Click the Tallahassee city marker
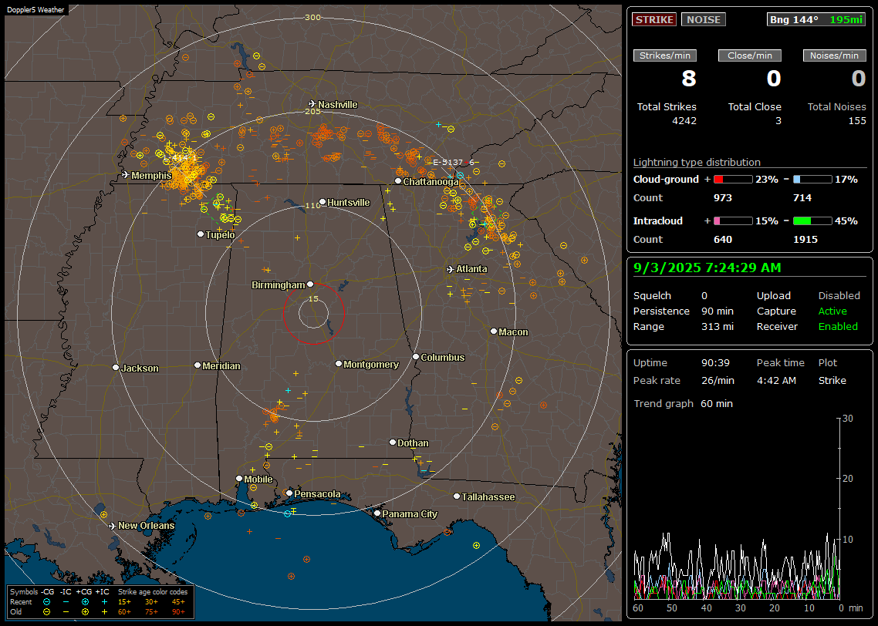 (457, 496)
